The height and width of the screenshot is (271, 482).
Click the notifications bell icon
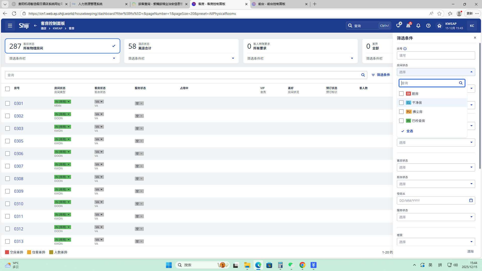tap(418, 26)
